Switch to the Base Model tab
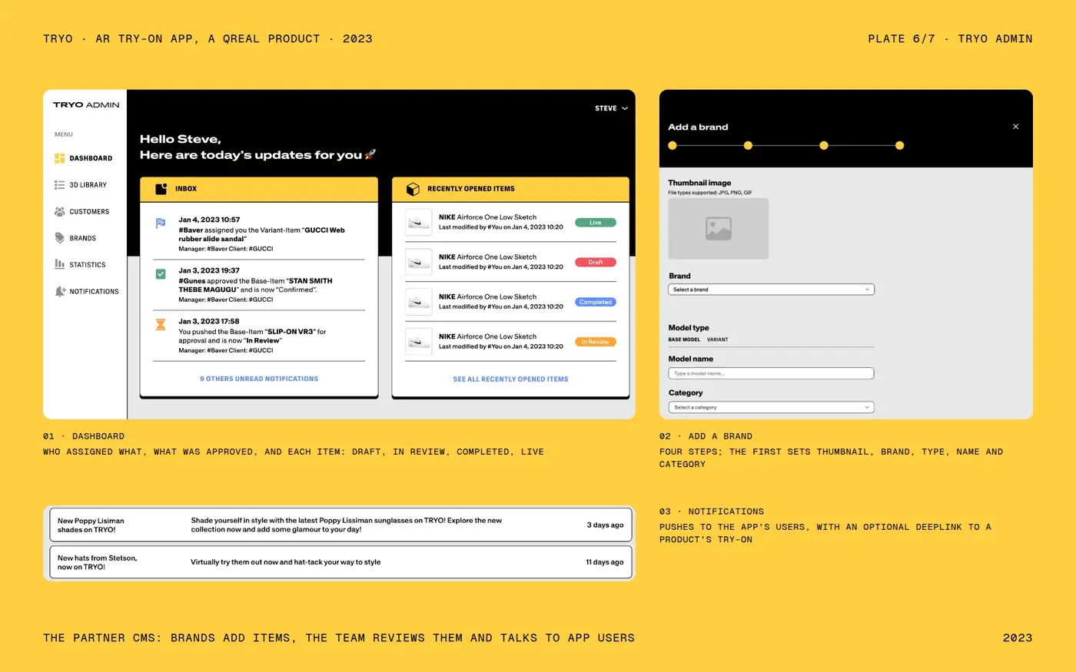 click(x=684, y=339)
